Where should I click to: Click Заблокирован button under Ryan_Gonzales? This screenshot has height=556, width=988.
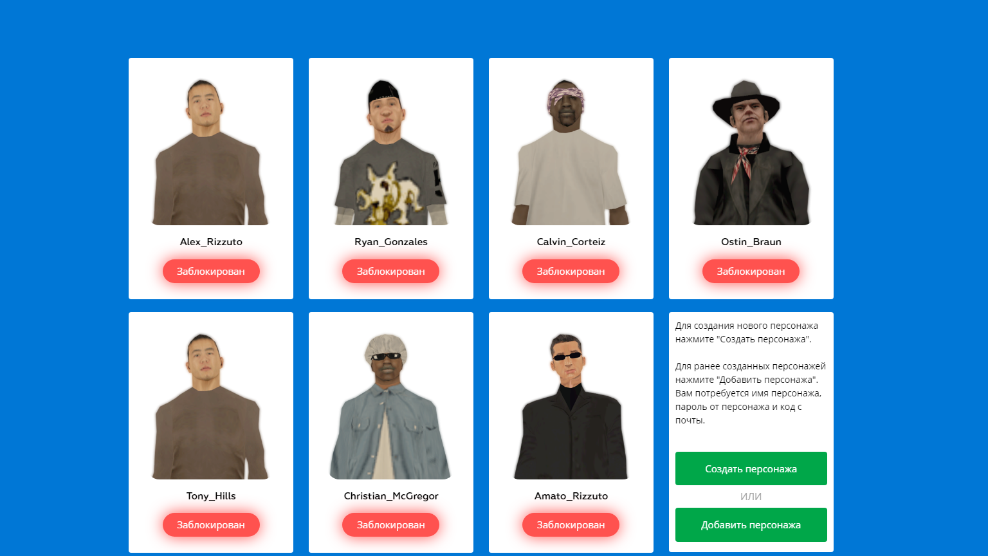click(391, 272)
